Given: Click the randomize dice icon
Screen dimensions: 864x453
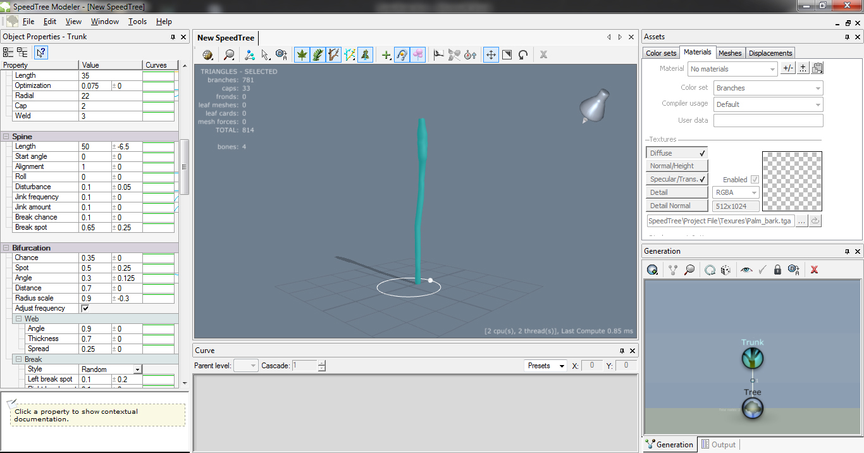Looking at the screenshot, I should pyautogui.click(x=726, y=270).
